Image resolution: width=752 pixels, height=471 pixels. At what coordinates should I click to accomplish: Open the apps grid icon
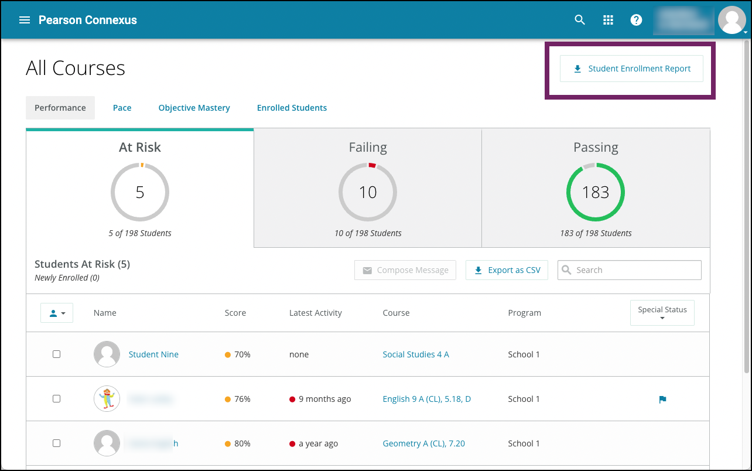[608, 20]
